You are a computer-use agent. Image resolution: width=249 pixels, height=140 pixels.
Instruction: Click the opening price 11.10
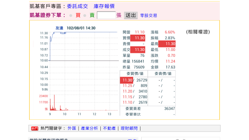coord(140,32)
